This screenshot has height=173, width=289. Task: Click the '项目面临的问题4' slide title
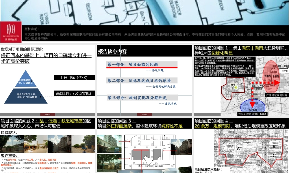point(240,123)
